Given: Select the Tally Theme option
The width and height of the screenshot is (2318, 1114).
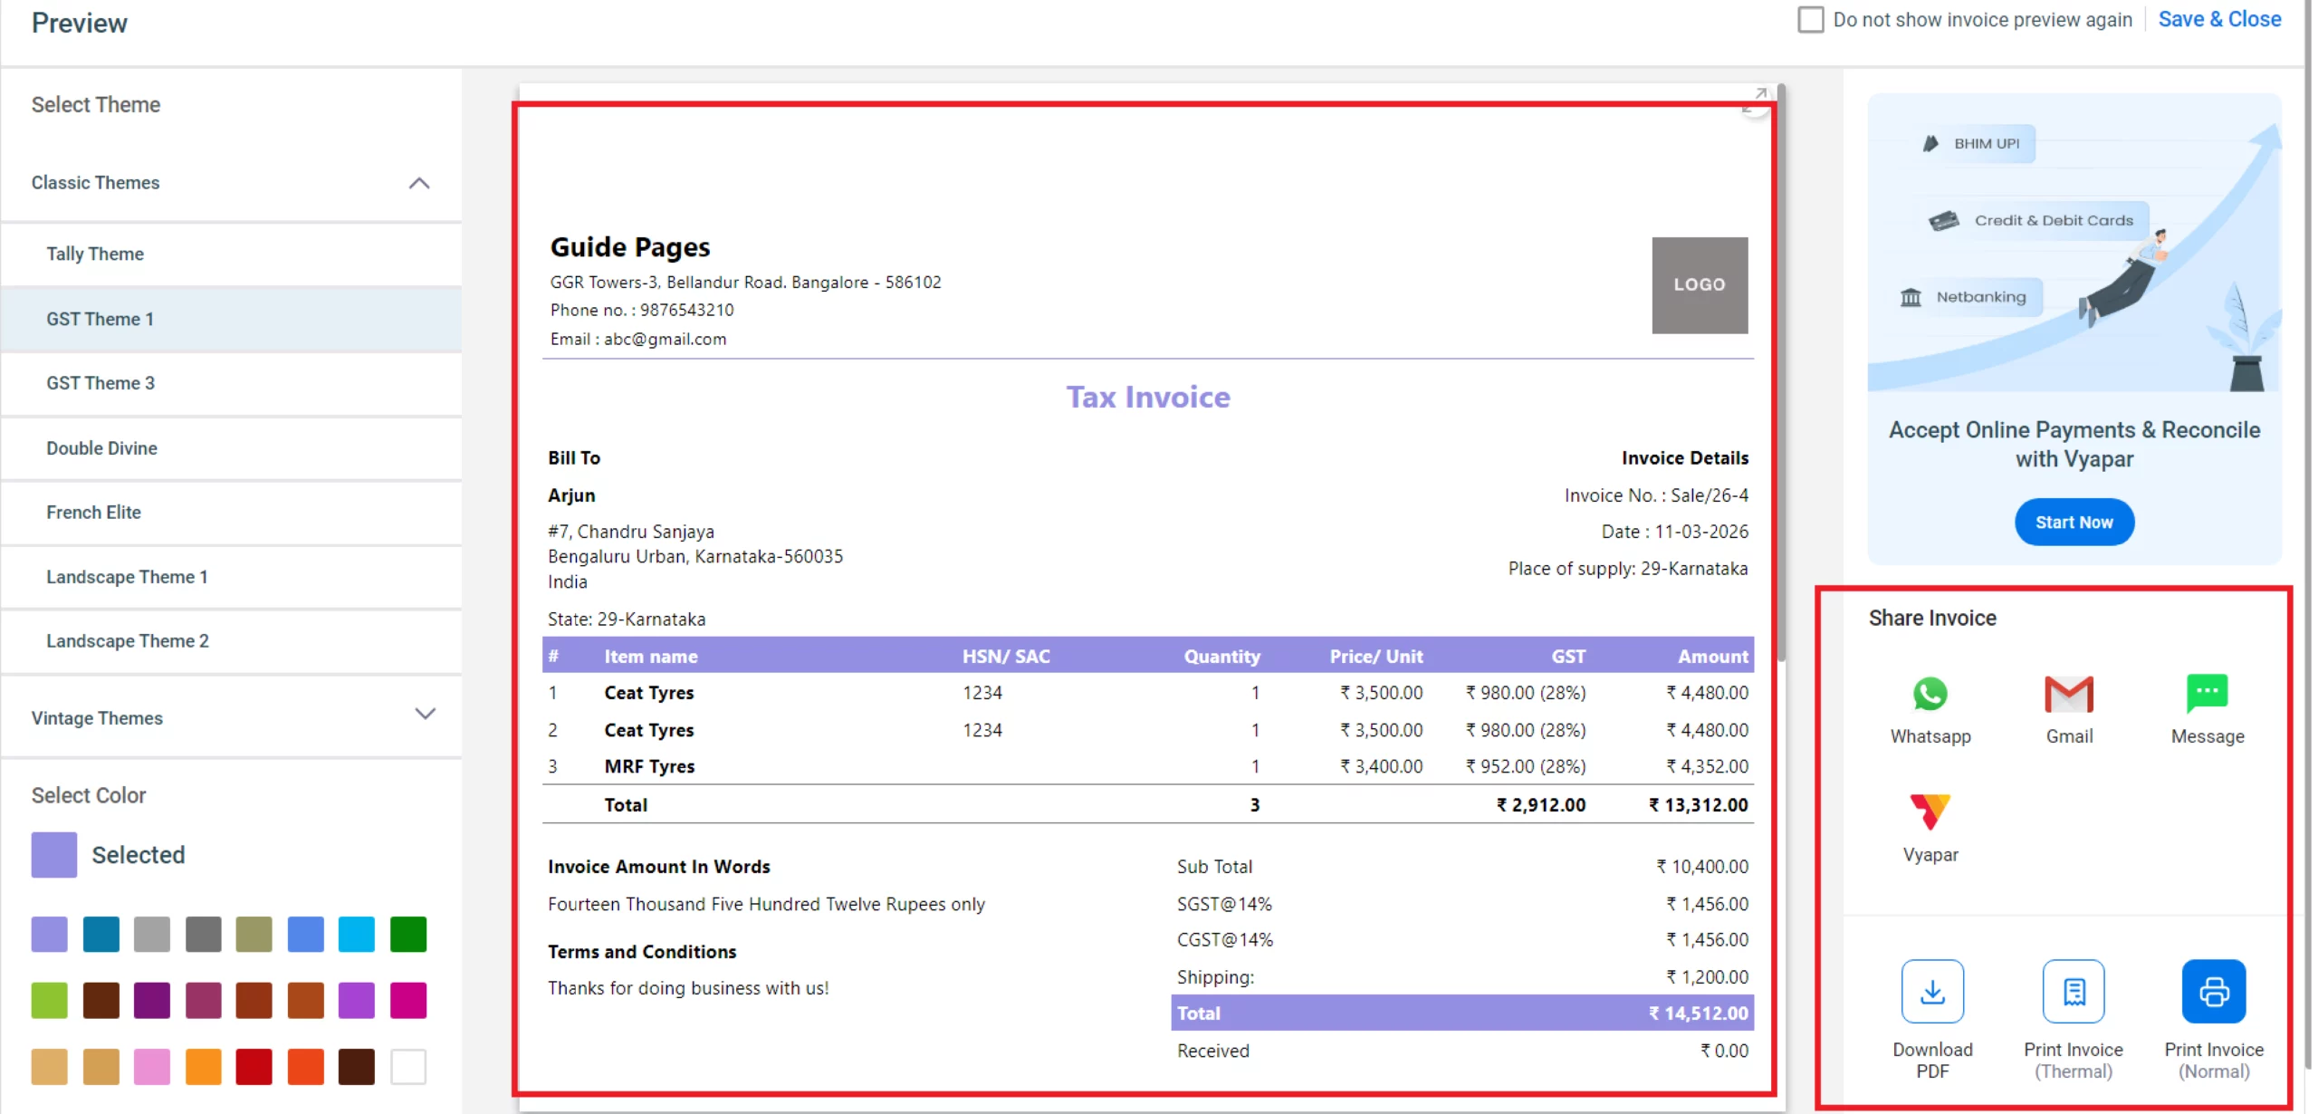Looking at the screenshot, I should coord(96,254).
